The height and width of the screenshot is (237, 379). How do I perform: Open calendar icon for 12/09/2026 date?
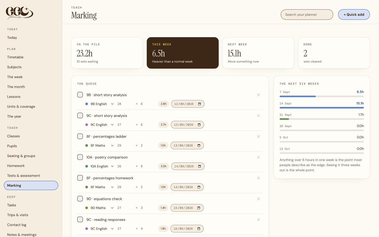tap(200, 104)
